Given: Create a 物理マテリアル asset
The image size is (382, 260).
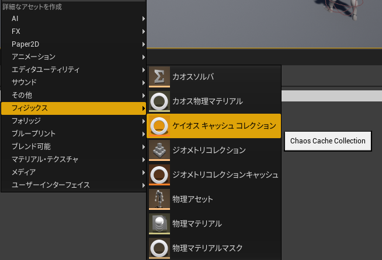Looking at the screenshot, I should coord(214,224).
